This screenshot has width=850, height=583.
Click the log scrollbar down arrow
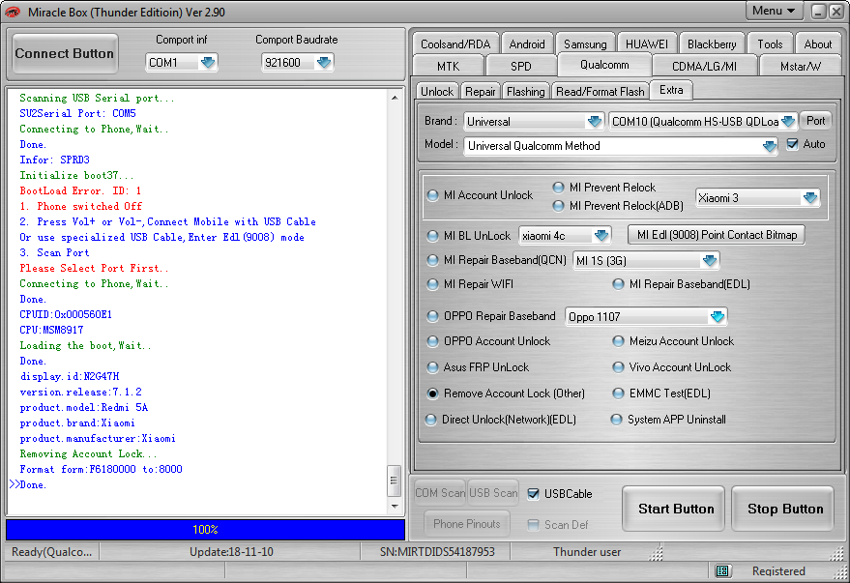coord(395,507)
